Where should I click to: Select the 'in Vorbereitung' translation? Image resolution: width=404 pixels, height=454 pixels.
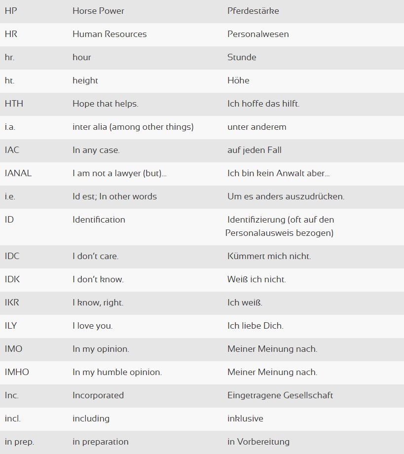coord(258,442)
